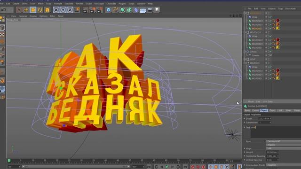Jump to the animation end
Viewport: 301px width, 169px height.
coord(185,167)
